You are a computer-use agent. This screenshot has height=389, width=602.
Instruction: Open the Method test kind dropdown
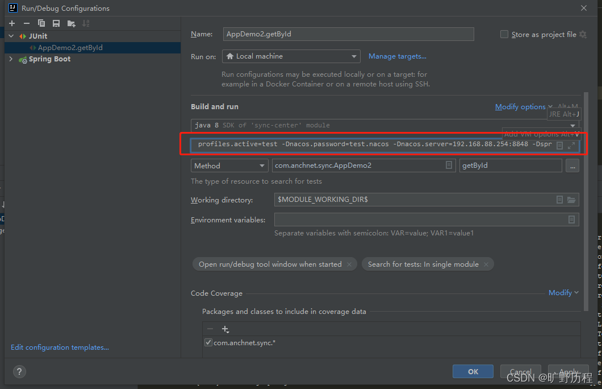pyautogui.click(x=264, y=165)
